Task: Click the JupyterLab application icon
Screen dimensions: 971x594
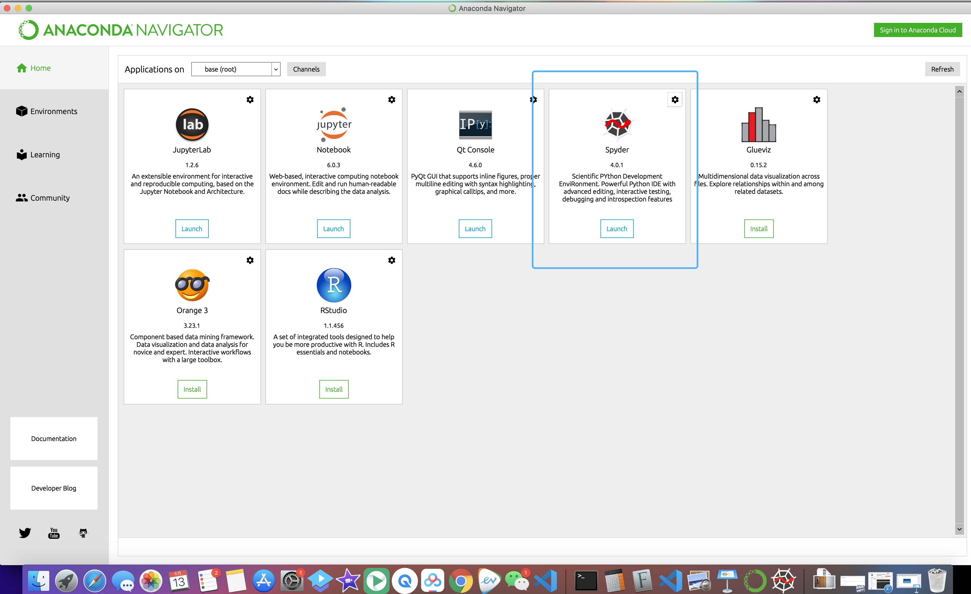Action: (x=192, y=124)
